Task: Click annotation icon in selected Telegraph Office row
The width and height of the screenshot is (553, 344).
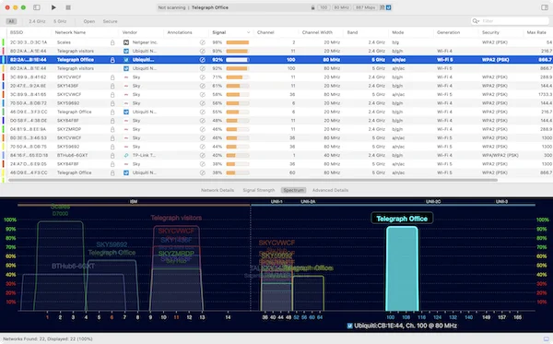Action: (x=203, y=60)
